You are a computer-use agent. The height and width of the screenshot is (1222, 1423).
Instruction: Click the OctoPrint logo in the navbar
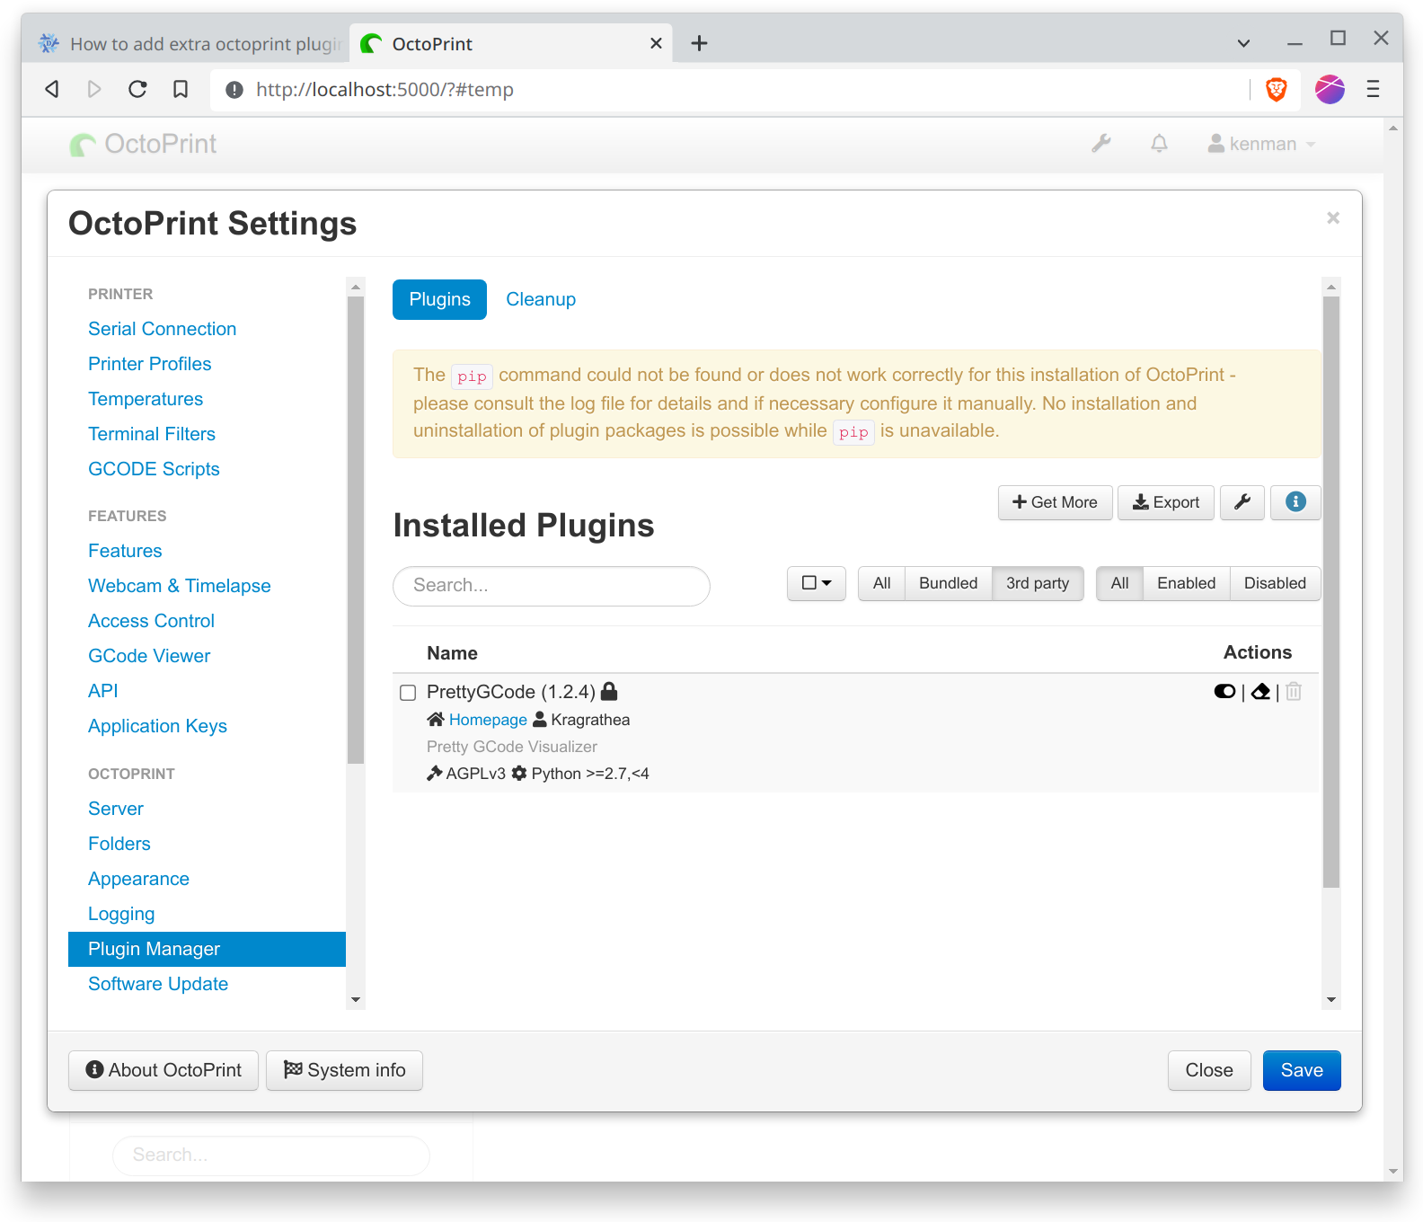(x=144, y=144)
